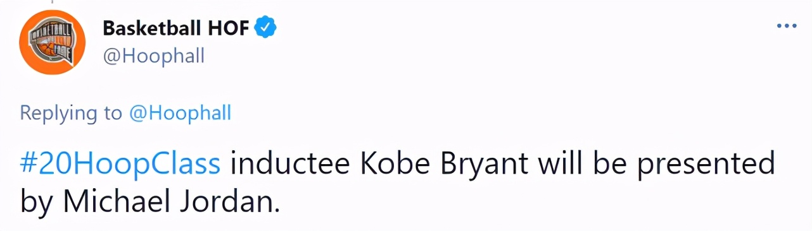Click the word "inductee" in the tweet

click(291, 164)
